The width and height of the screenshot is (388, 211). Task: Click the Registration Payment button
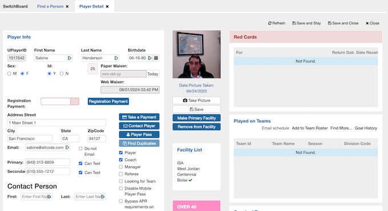tap(108, 101)
